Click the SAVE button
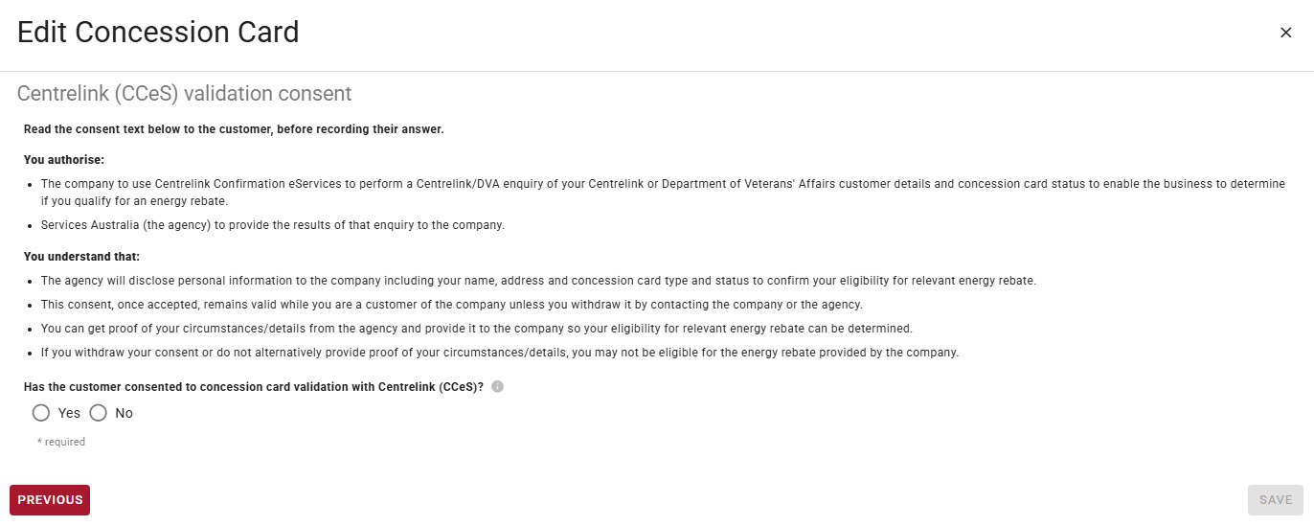The width and height of the screenshot is (1314, 526). (x=1276, y=500)
